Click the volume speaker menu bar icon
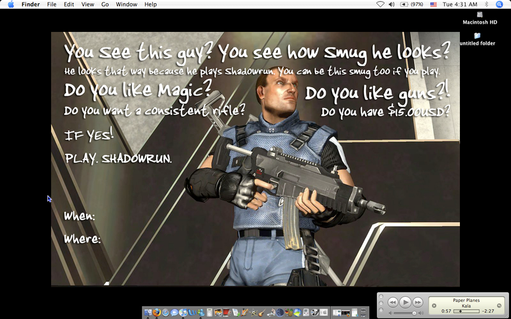This screenshot has width=511, height=319. click(392, 4)
